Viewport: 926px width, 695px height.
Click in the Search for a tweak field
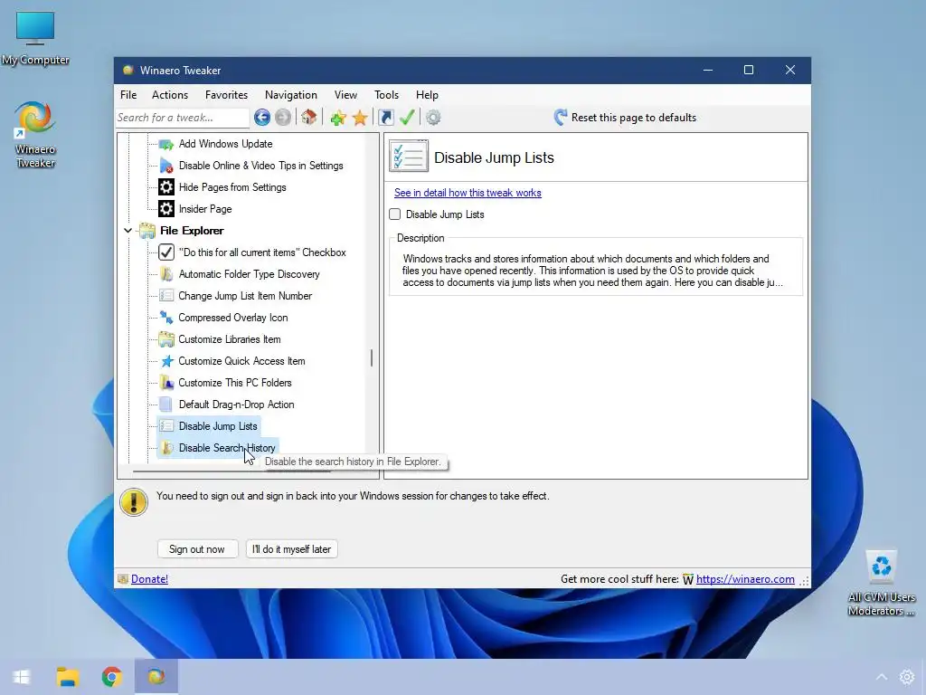coord(183,118)
